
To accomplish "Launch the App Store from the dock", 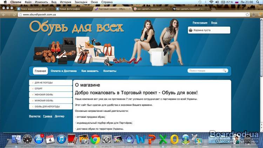I will pos(38,140).
